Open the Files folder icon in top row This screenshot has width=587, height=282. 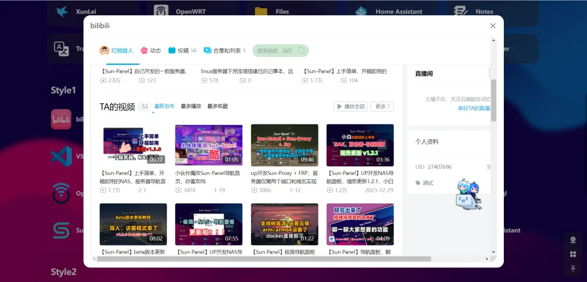click(x=261, y=11)
